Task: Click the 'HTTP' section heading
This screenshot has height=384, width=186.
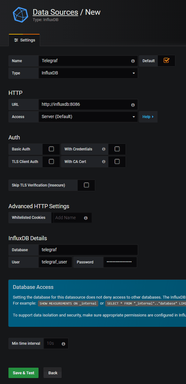Action: 15,93
